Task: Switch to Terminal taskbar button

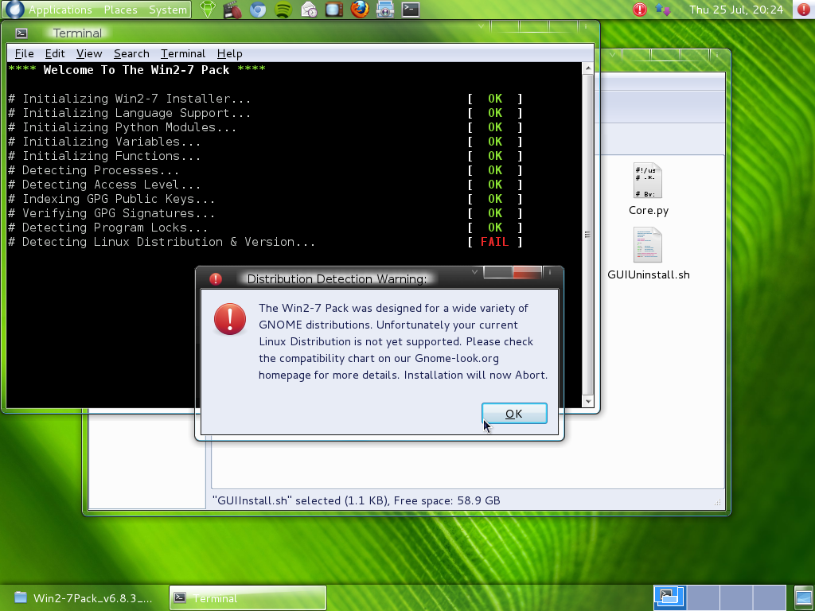Action: tap(248, 598)
